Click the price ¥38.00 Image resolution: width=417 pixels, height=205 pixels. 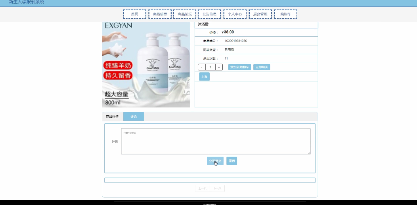click(228, 32)
